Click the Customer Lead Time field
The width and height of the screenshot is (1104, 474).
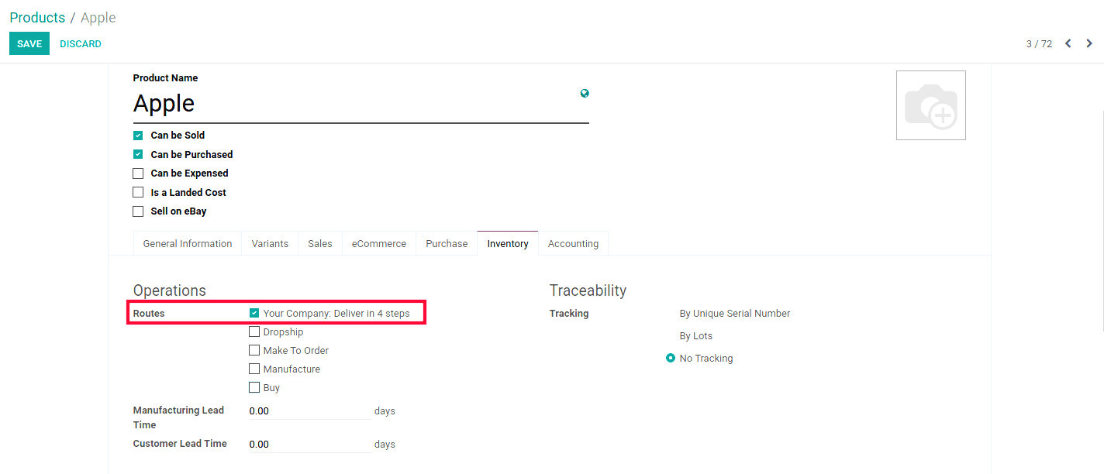point(310,444)
